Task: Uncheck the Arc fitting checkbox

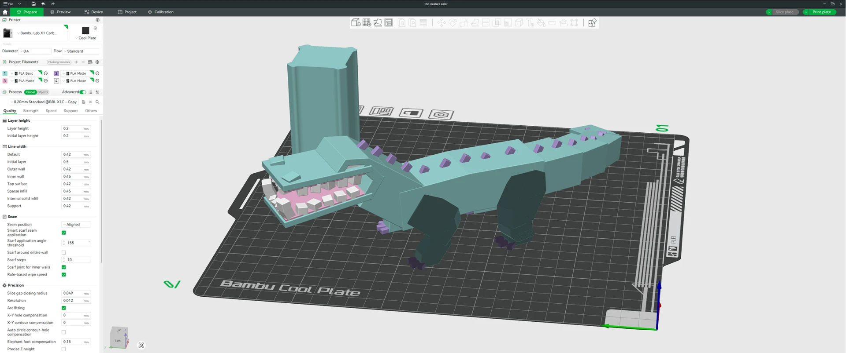Action: (x=64, y=308)
